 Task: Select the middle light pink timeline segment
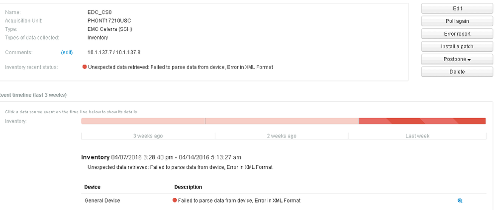point(282,121)
